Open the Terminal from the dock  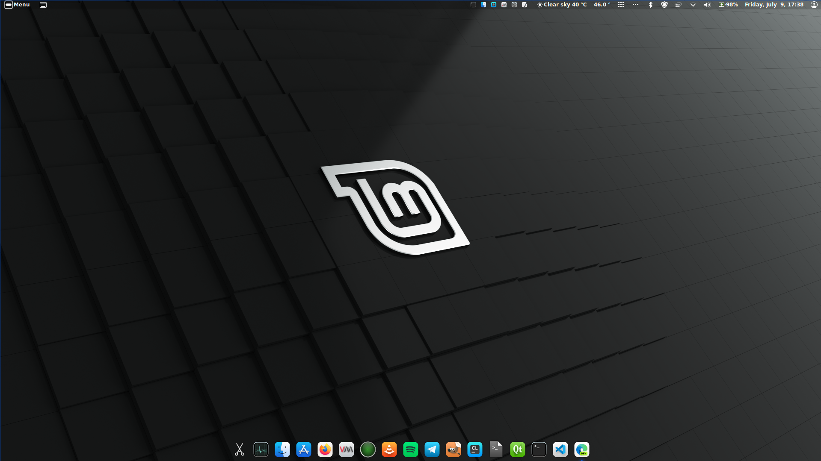(539, 449)
